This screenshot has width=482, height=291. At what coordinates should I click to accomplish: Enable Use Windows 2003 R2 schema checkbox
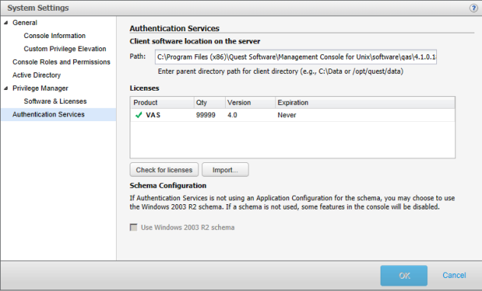coord(133,228)
